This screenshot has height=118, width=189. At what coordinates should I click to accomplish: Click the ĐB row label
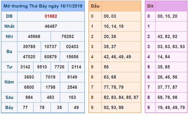point(9,16)
